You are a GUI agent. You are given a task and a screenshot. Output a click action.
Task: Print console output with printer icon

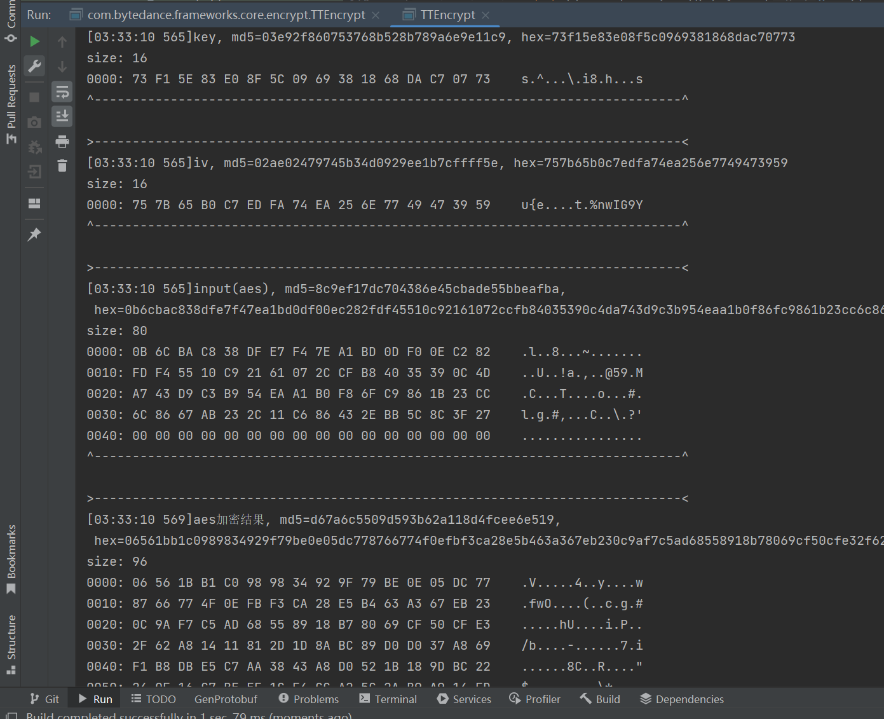(62, 141)
